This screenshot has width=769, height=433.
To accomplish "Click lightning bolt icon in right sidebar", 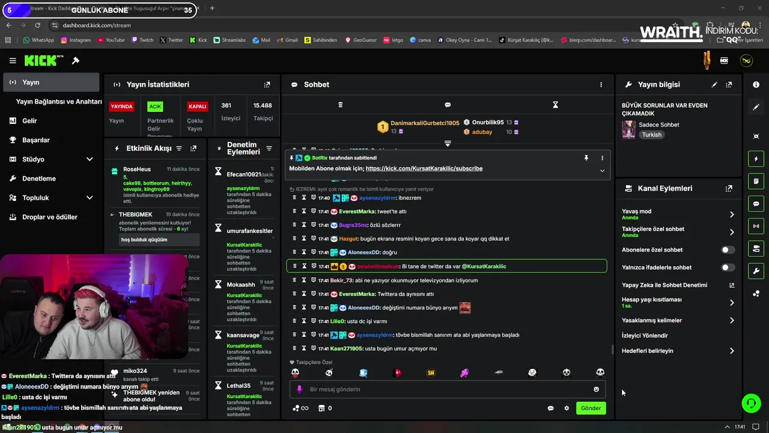I will point(756,159).
